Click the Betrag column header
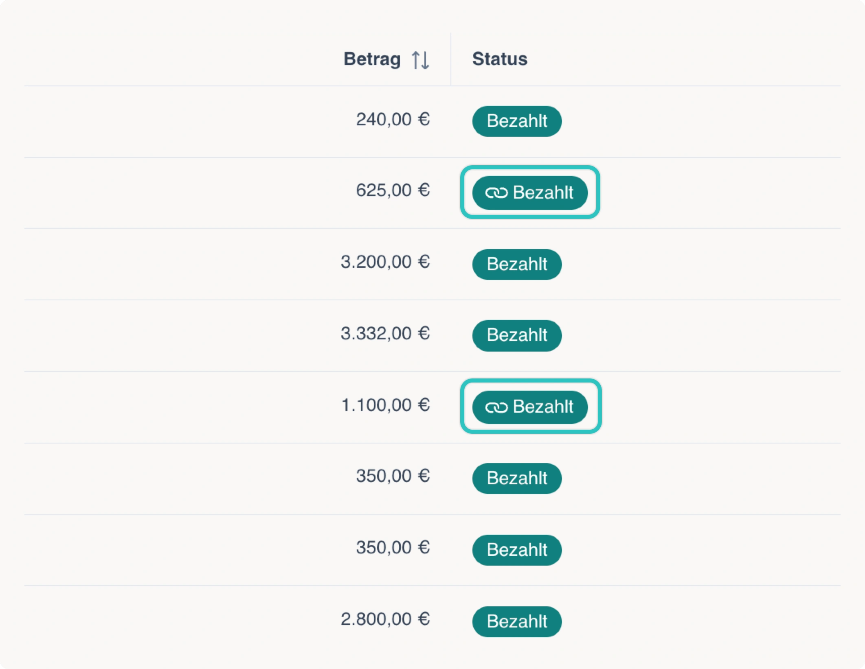865x669 pixels. tap(372, 59)
